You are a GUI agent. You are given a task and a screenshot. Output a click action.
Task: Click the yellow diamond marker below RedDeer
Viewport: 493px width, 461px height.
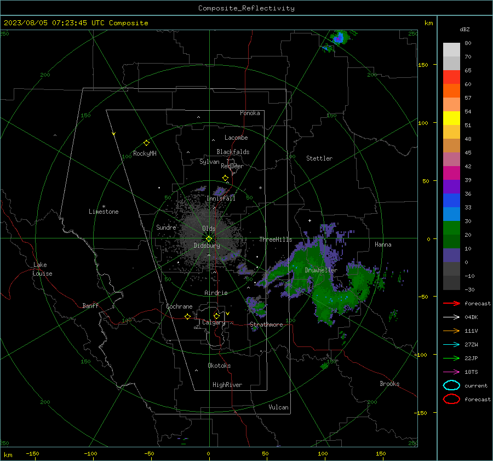coord(226,178)
